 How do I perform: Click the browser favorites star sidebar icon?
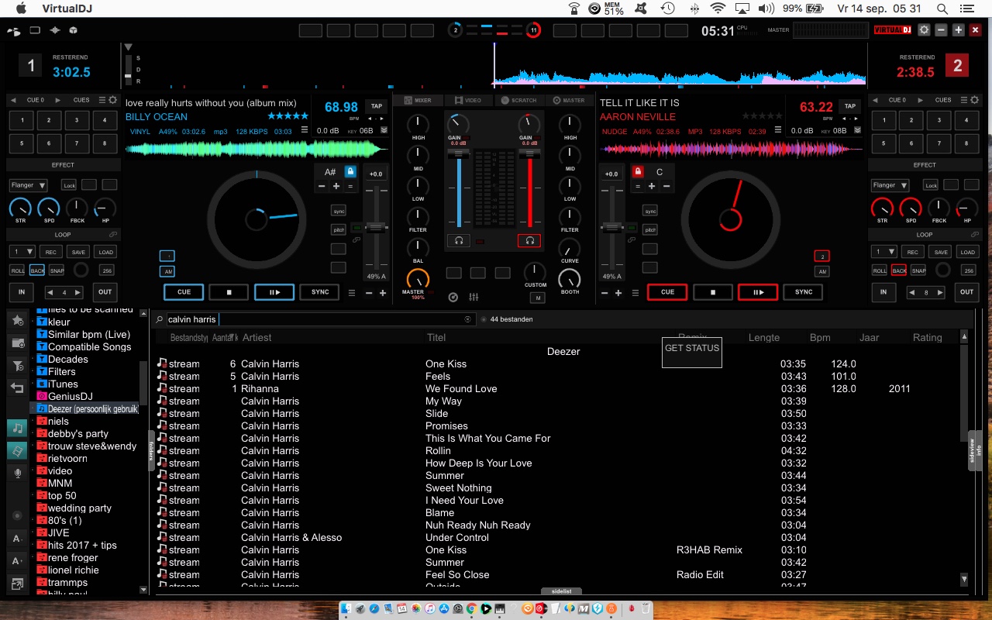(18, 320)
